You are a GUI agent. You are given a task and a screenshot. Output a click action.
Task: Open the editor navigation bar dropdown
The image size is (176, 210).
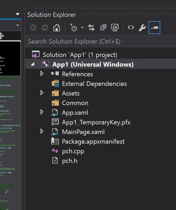[18, 25]
